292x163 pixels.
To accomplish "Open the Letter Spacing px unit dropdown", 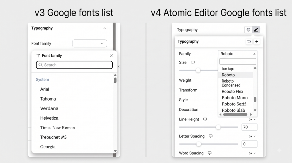I will (252, 136).
